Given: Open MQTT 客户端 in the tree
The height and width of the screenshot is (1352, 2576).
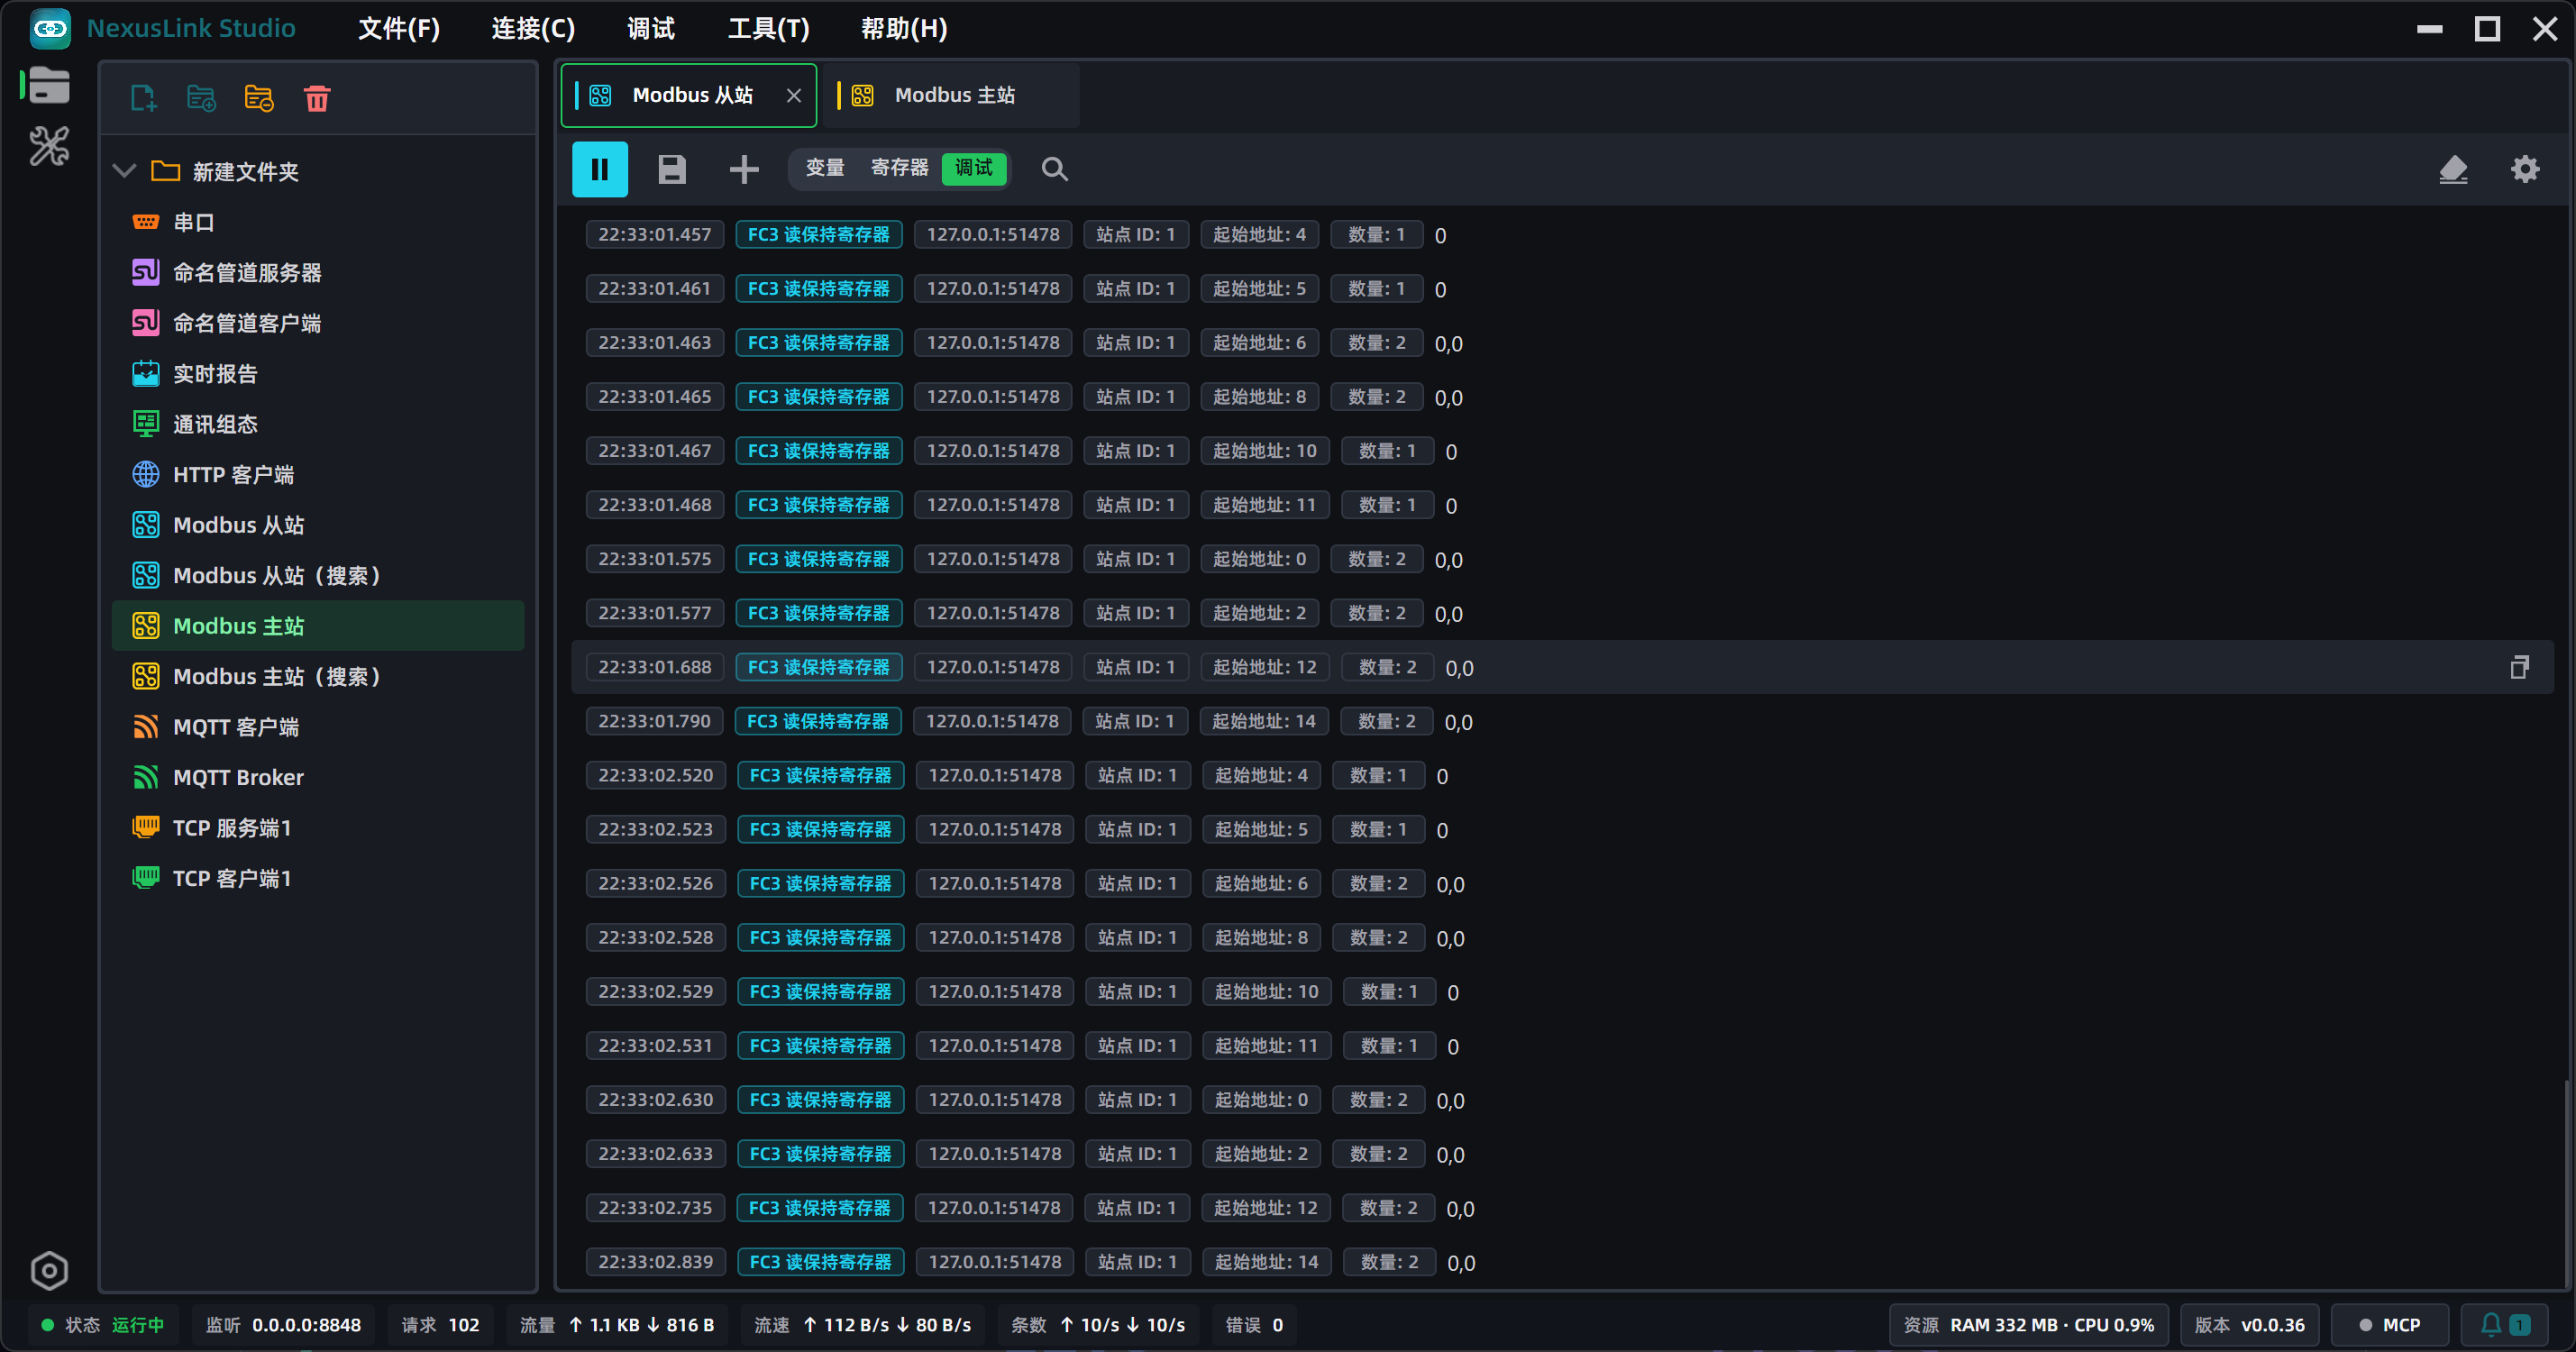Looking at the screenshot, I should (x=318, y=727).
